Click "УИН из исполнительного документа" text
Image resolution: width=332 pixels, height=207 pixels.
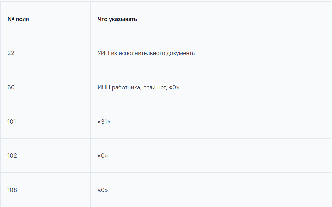[146, 53]
